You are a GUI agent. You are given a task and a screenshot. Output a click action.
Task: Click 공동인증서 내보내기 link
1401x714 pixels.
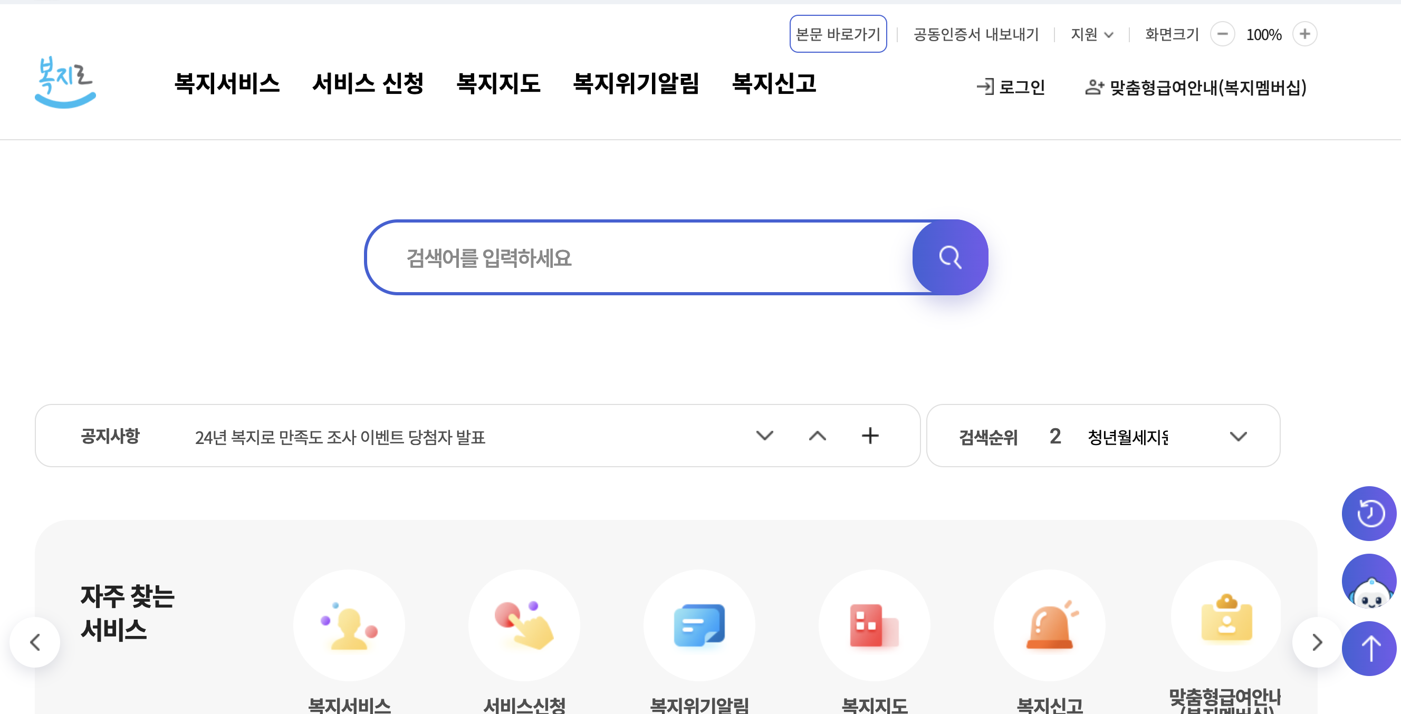(976, 35)
